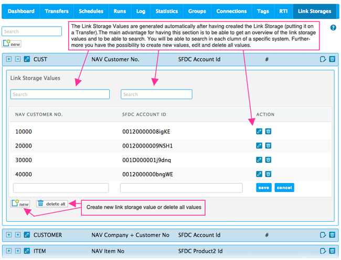Delete the ITEM link storage

[332, 251]
